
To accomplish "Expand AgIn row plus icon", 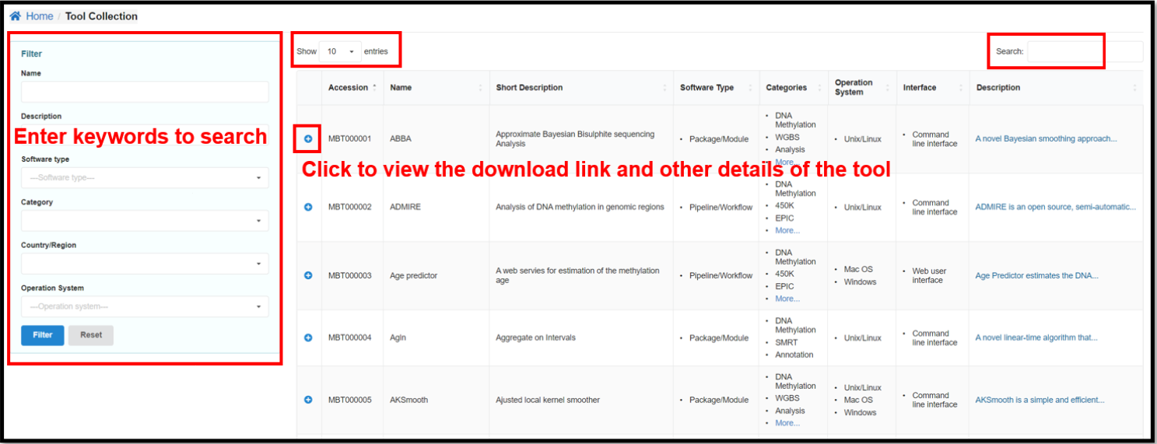I will pos(308,337).
